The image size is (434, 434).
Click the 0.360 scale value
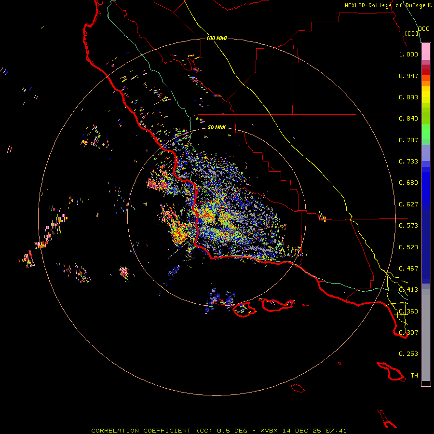[408, 312]
